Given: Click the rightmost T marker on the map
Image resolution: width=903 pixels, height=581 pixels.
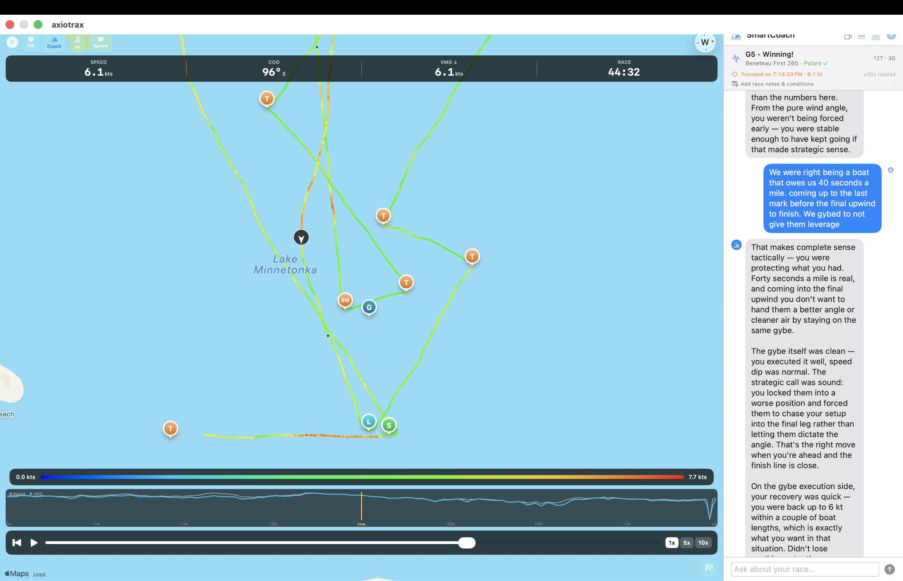Looking at the screenshot, I should pyautogui.click(x=472, y=256).
